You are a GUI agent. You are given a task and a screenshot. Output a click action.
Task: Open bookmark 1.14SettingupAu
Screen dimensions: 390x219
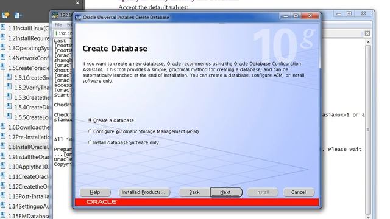29,206
